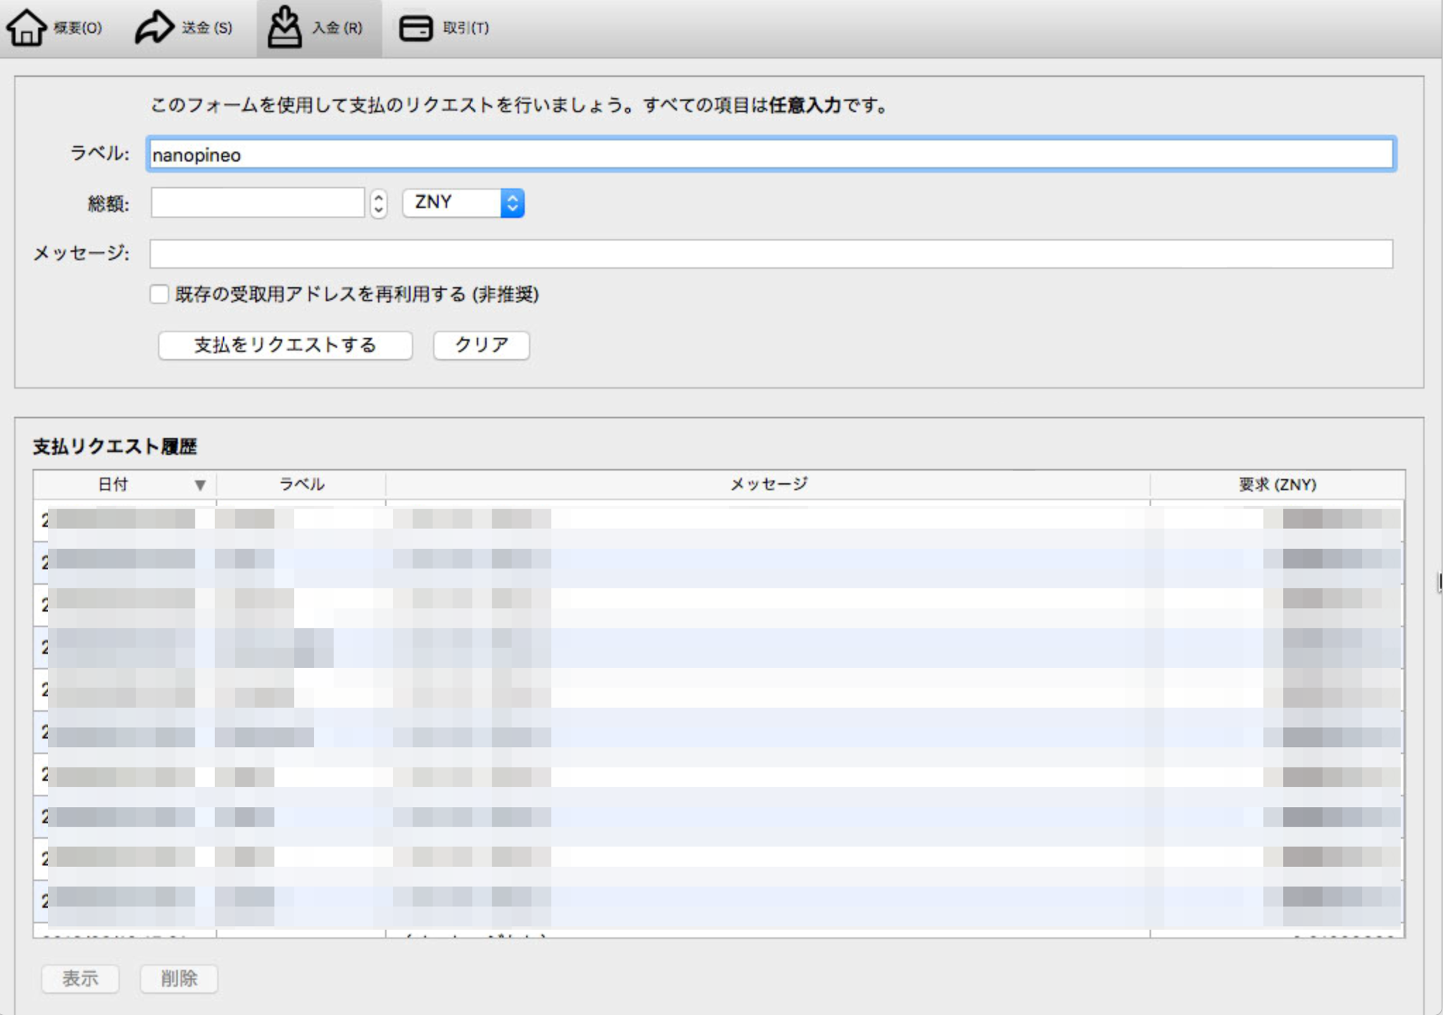
Task: Select the first row in 支払リクエスト履歴
Action: [494, 518]
